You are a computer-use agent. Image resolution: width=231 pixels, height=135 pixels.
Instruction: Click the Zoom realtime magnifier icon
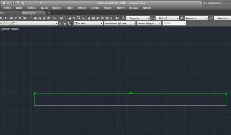[74, 18]
